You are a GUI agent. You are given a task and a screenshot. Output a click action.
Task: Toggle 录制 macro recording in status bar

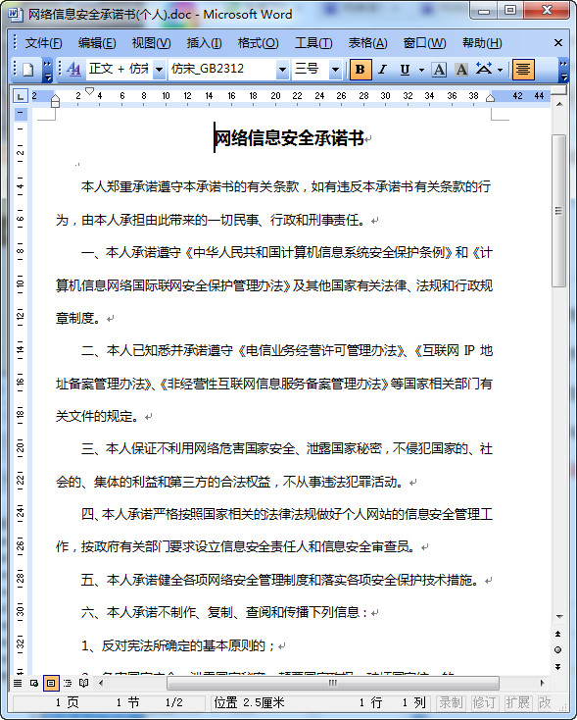451,702
